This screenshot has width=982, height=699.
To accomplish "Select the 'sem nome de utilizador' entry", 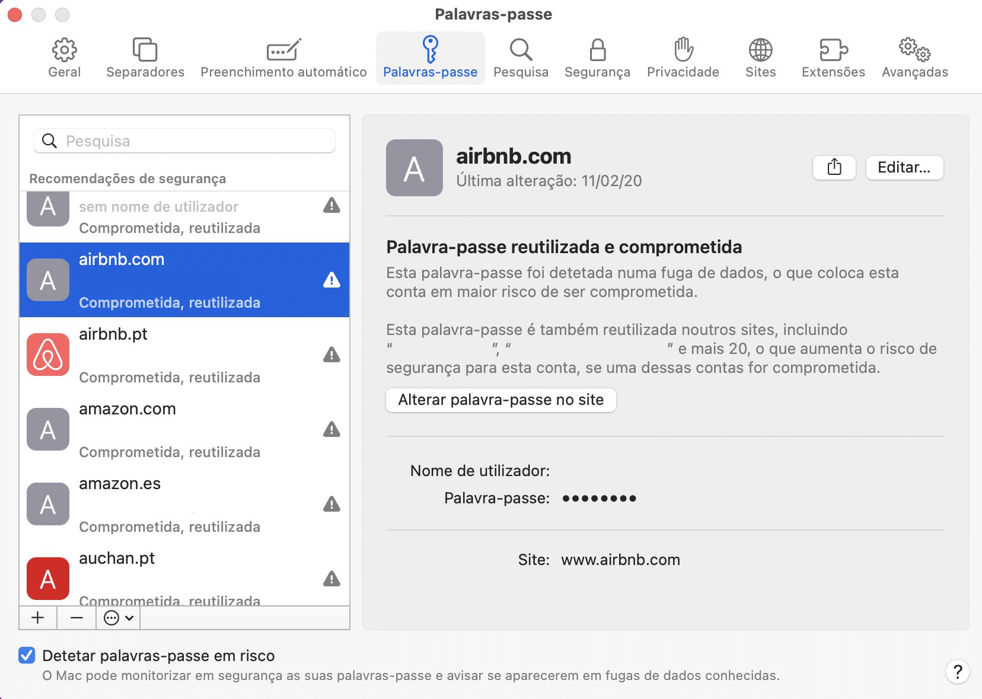I will (x=184, y=217).
